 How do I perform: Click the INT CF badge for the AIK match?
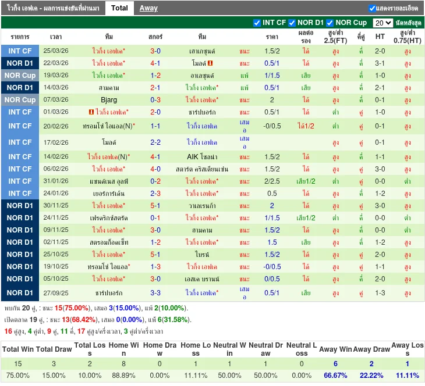click(x=20, y=157)
